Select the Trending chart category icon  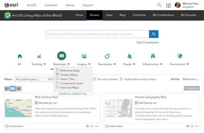[39, 56]
